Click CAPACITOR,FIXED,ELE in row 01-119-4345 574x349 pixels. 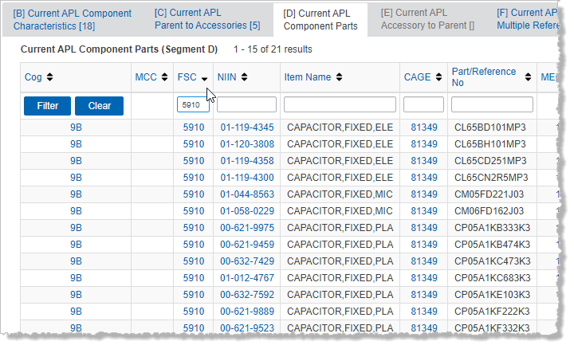click(340, 127)
